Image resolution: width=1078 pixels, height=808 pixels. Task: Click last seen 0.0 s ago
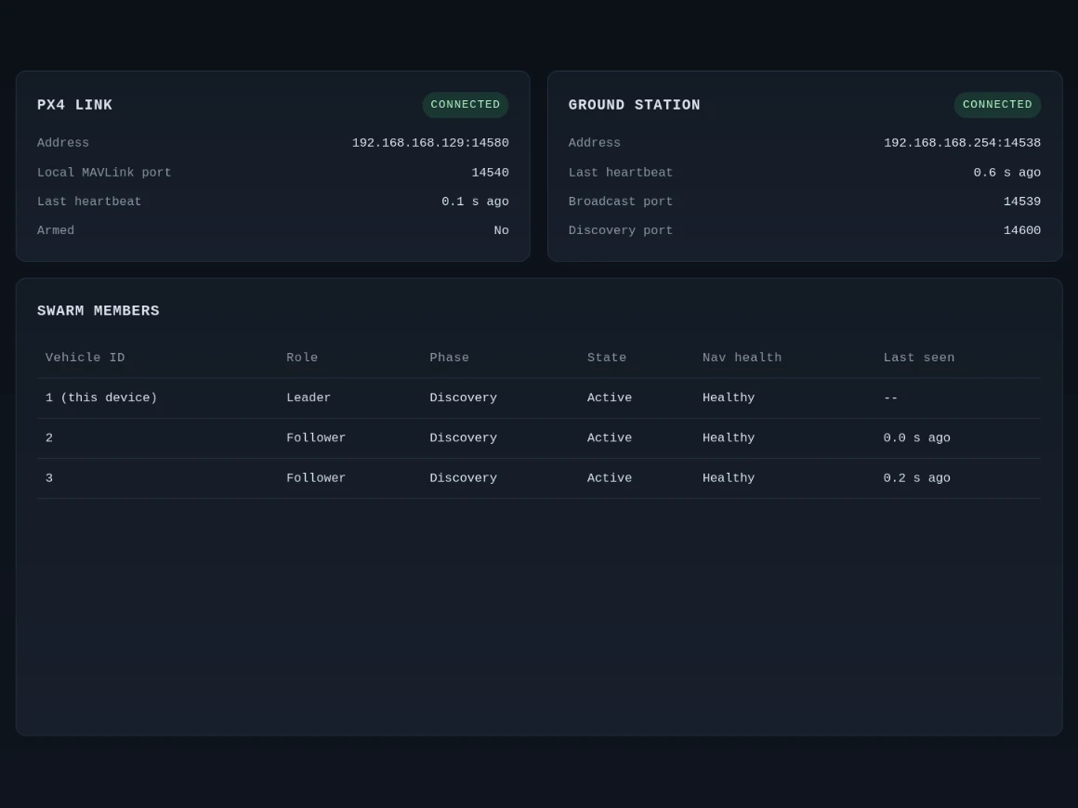[x=916, y=437]
